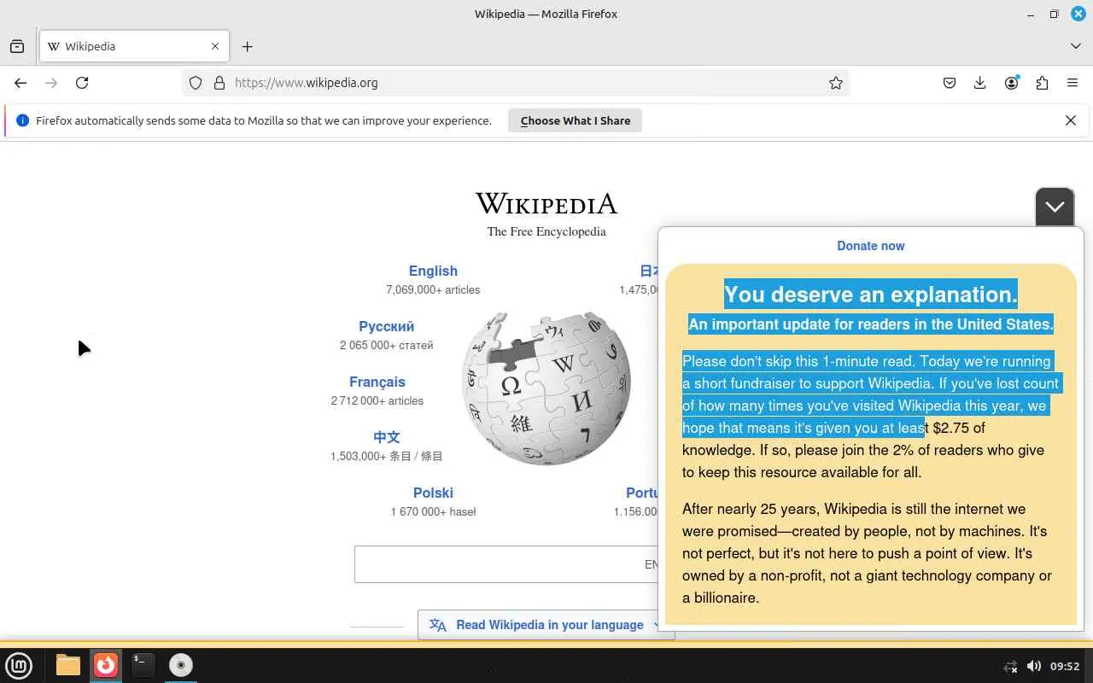Open Firefox account menu
Viewport: 1093px width, 683px height.
(1012, 83)
